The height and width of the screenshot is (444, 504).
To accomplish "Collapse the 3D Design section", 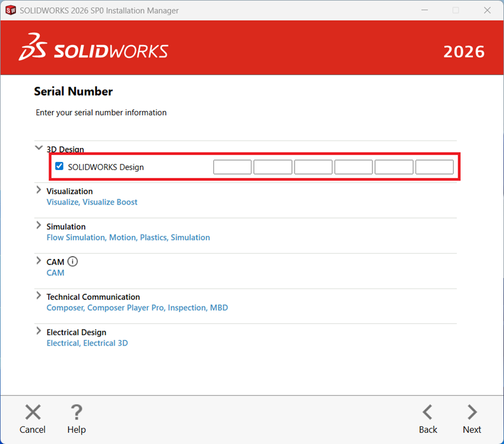I will (x=39, y=149).
